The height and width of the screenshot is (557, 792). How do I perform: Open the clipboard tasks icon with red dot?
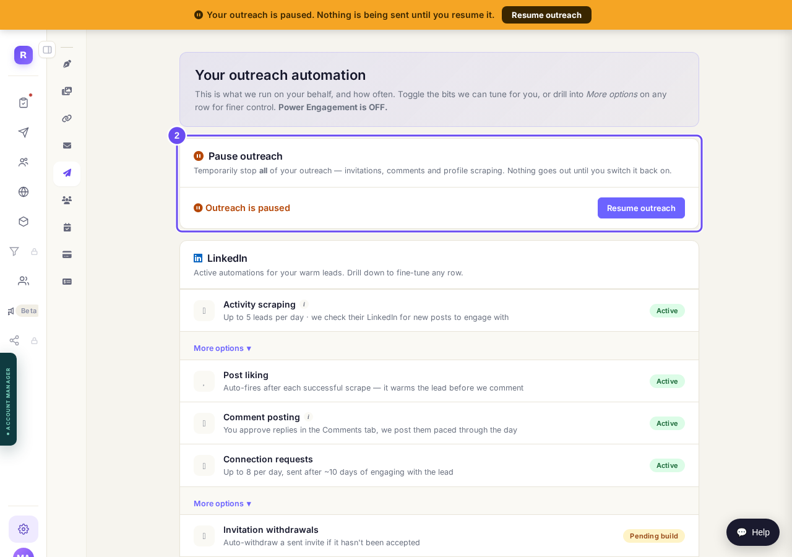24,103
